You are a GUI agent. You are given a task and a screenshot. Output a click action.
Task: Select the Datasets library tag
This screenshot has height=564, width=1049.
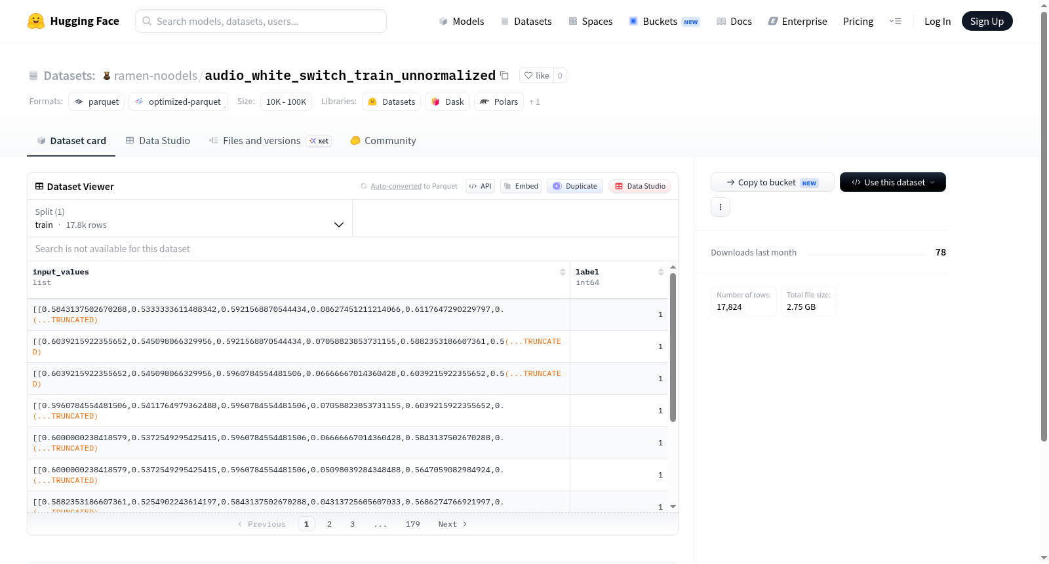(391, 102)
